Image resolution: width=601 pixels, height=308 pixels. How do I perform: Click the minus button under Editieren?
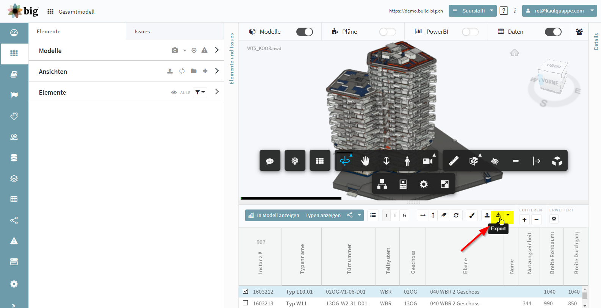coord(536,219)
